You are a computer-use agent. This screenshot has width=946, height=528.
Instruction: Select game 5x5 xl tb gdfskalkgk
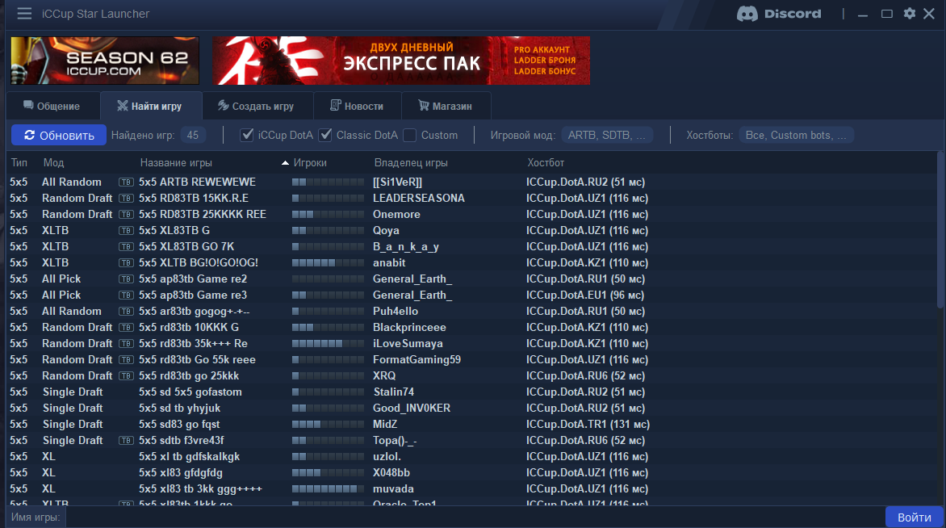pos(190,456)
